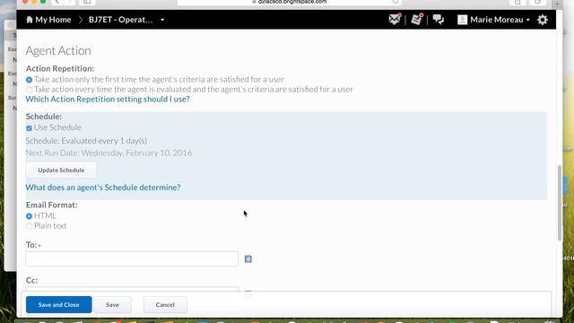Choose Plain text email format
This screenshot has height=323, width=574.
click(29, 226)
